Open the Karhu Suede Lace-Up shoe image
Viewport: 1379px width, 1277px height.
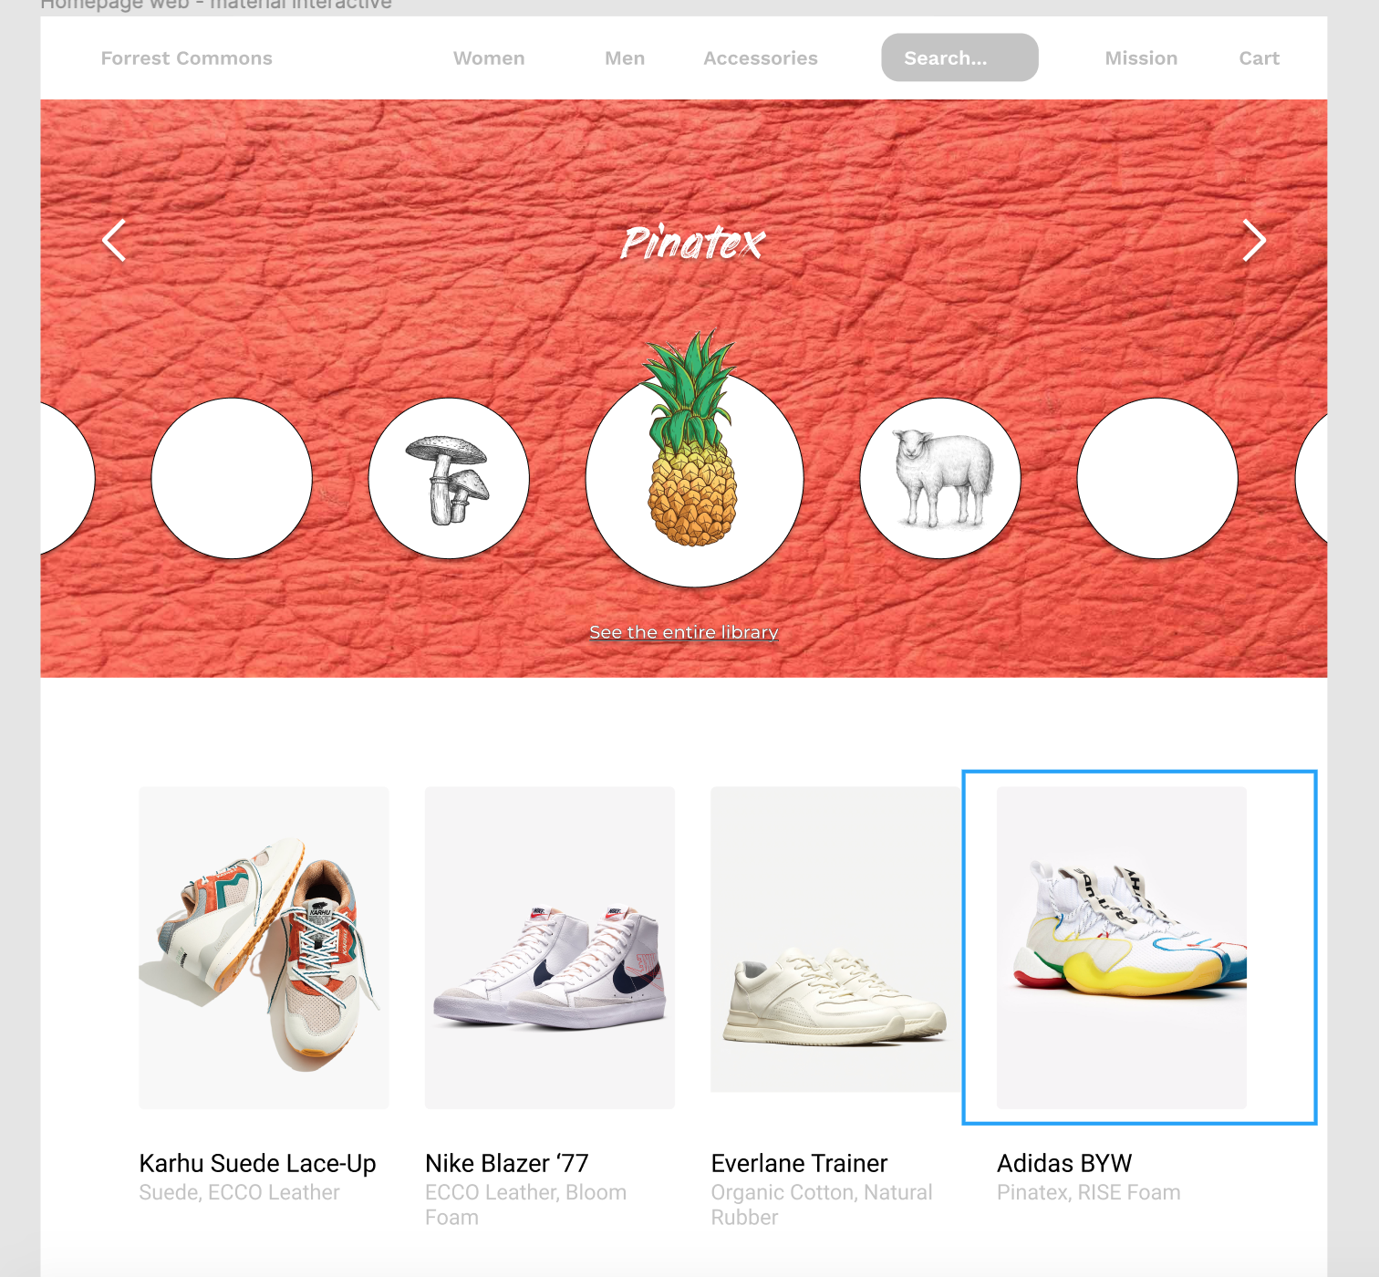tap(264, 948)
